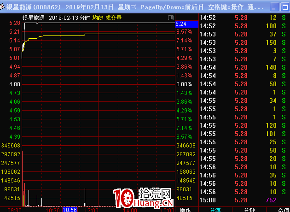Click the 5.01 price axis label
The height and width of the screenshot is (212, 290).
click(x=15, y=58)
